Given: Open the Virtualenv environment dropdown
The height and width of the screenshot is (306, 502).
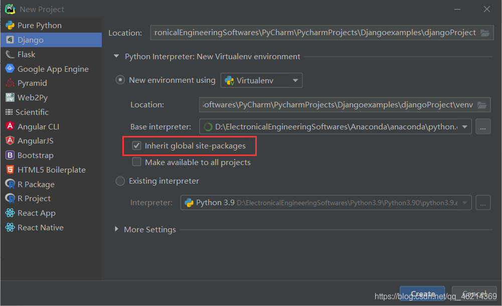Looking at the screenshot, I should [x=261, y=80].
